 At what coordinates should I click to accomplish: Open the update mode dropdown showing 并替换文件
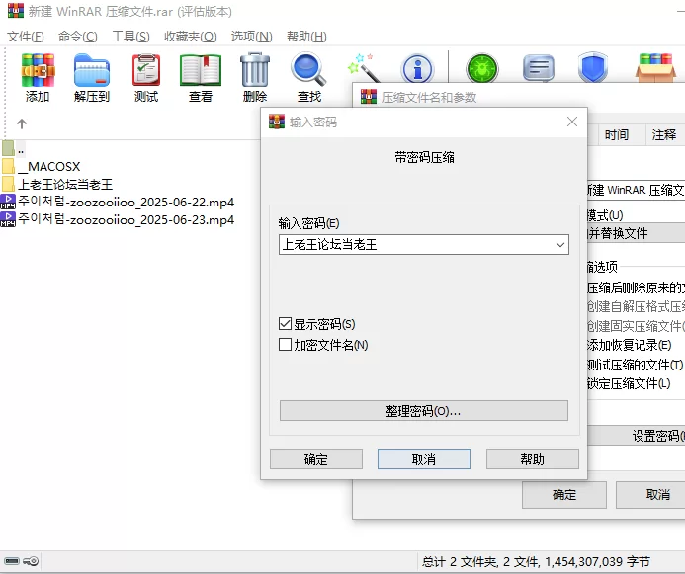pos(637,233)
